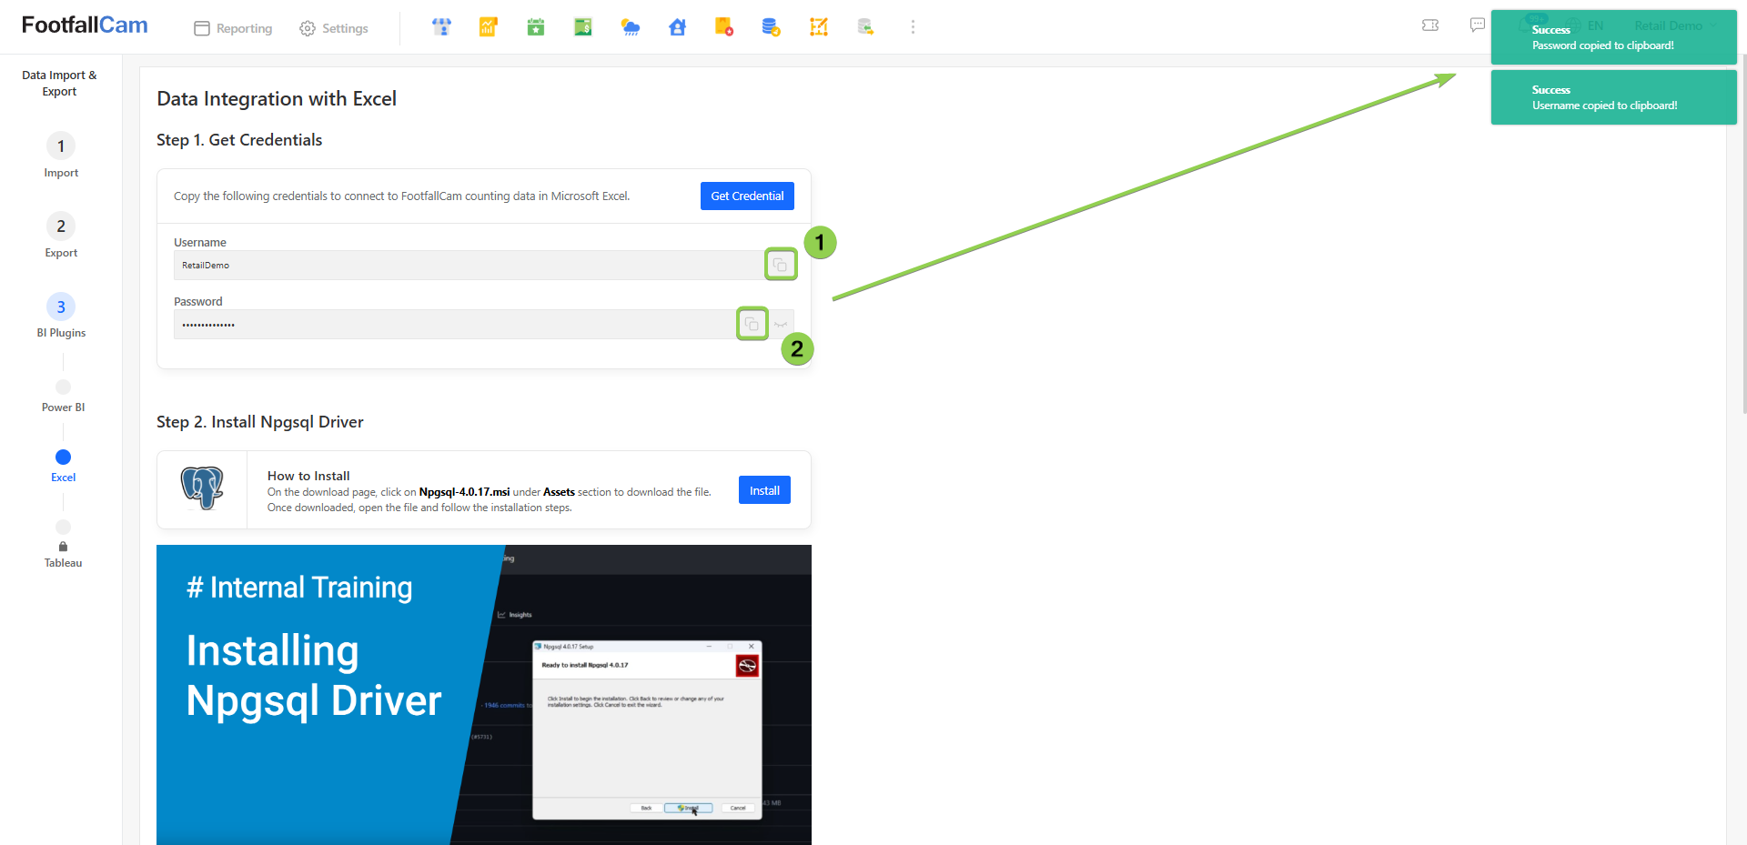
Task: Open the yellow chart report icon
Action: point(489,27)
